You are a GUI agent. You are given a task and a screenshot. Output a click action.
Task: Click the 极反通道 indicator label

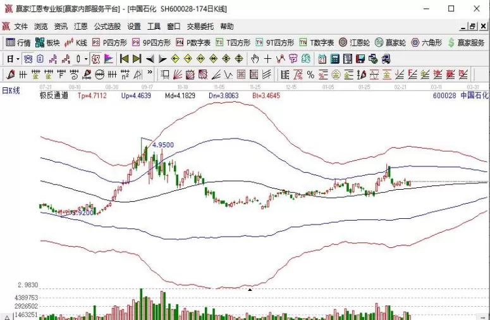[x=54, y=95]
